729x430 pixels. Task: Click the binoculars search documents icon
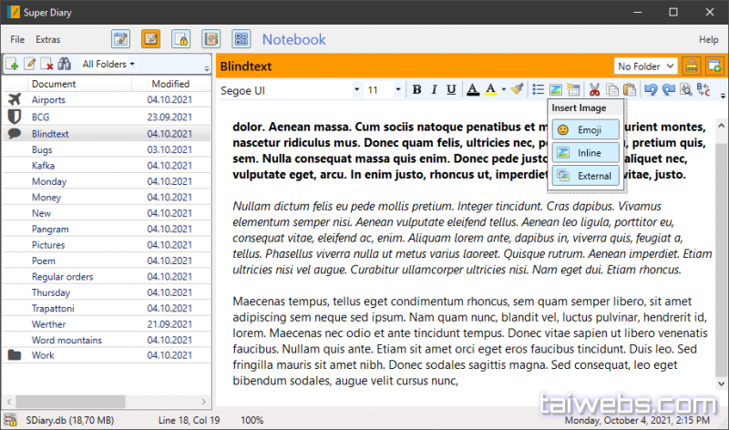64,65
